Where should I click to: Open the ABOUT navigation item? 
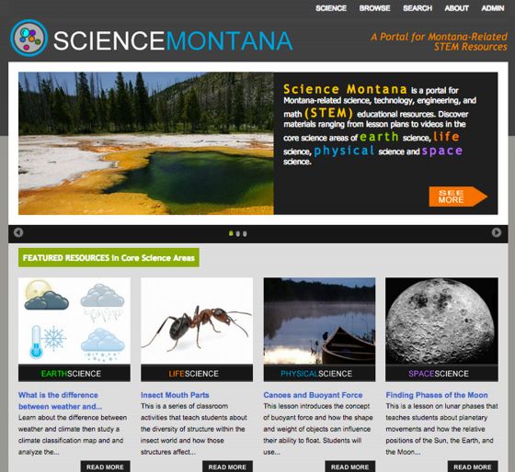[456, 8]
